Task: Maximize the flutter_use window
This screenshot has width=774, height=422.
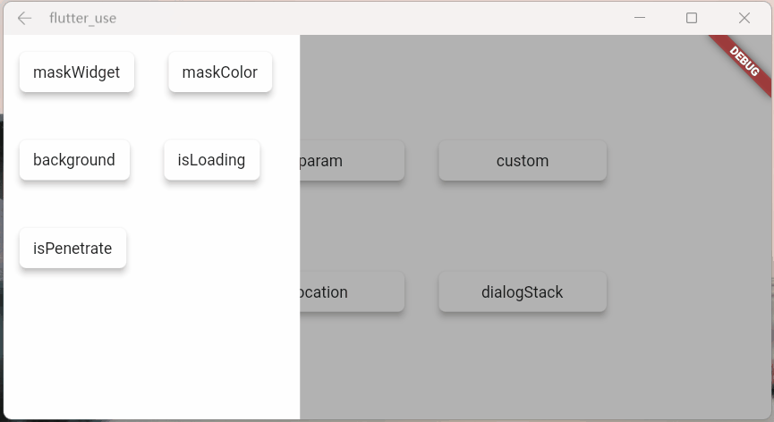Action: click(692, 18)
